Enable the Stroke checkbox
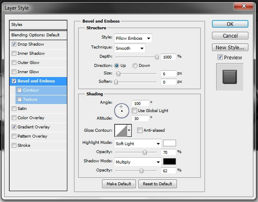258x202 pixels. coord(14,146)
